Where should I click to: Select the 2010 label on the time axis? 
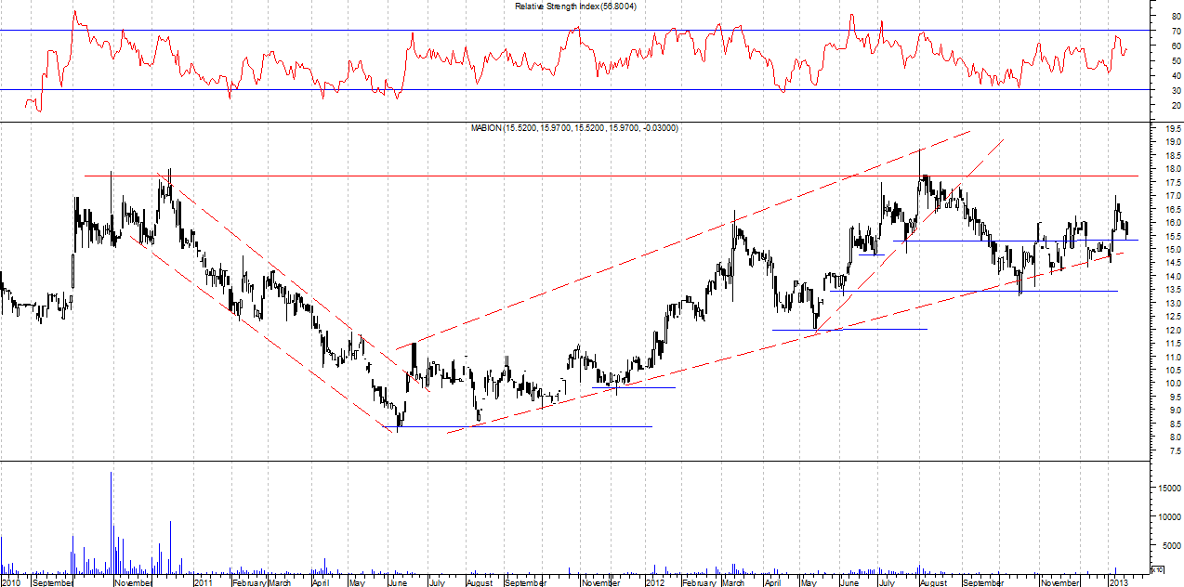tap(10, 582)
